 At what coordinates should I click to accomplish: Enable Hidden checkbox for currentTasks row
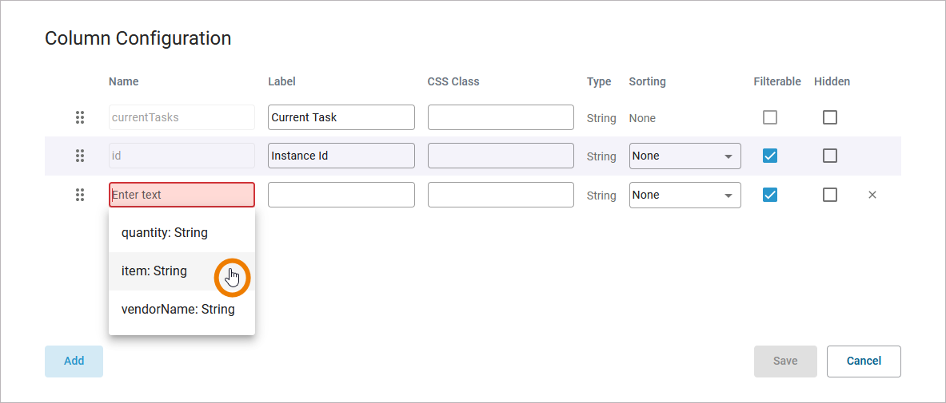pos(830,117)
